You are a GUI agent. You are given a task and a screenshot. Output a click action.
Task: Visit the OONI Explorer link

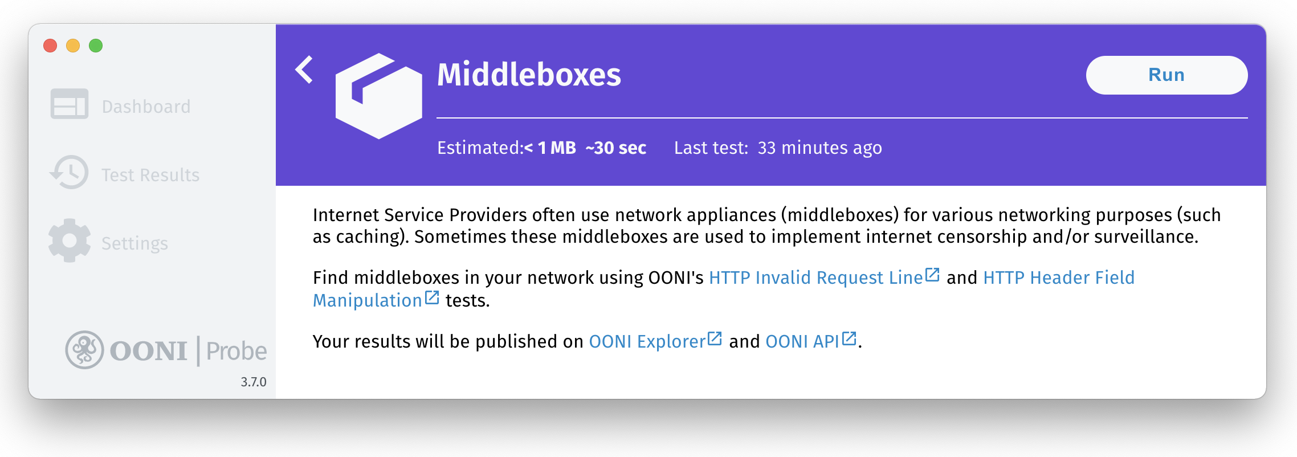click(647, 341)
